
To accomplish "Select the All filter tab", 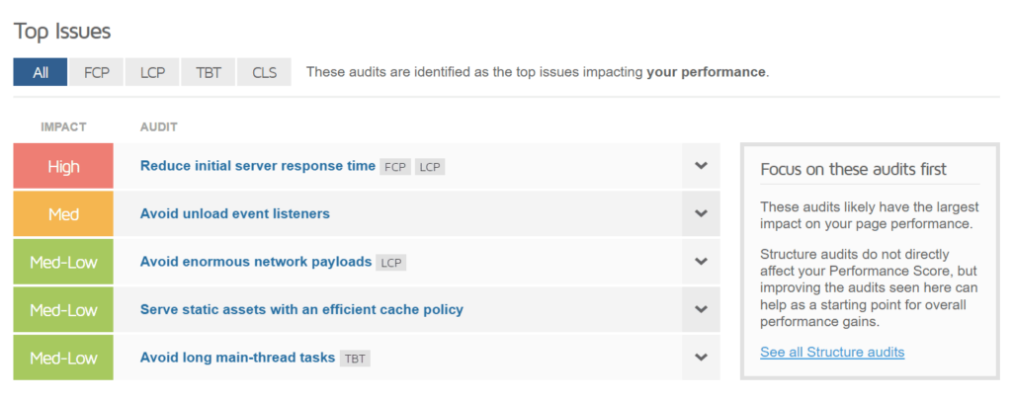I will point(40,72).
